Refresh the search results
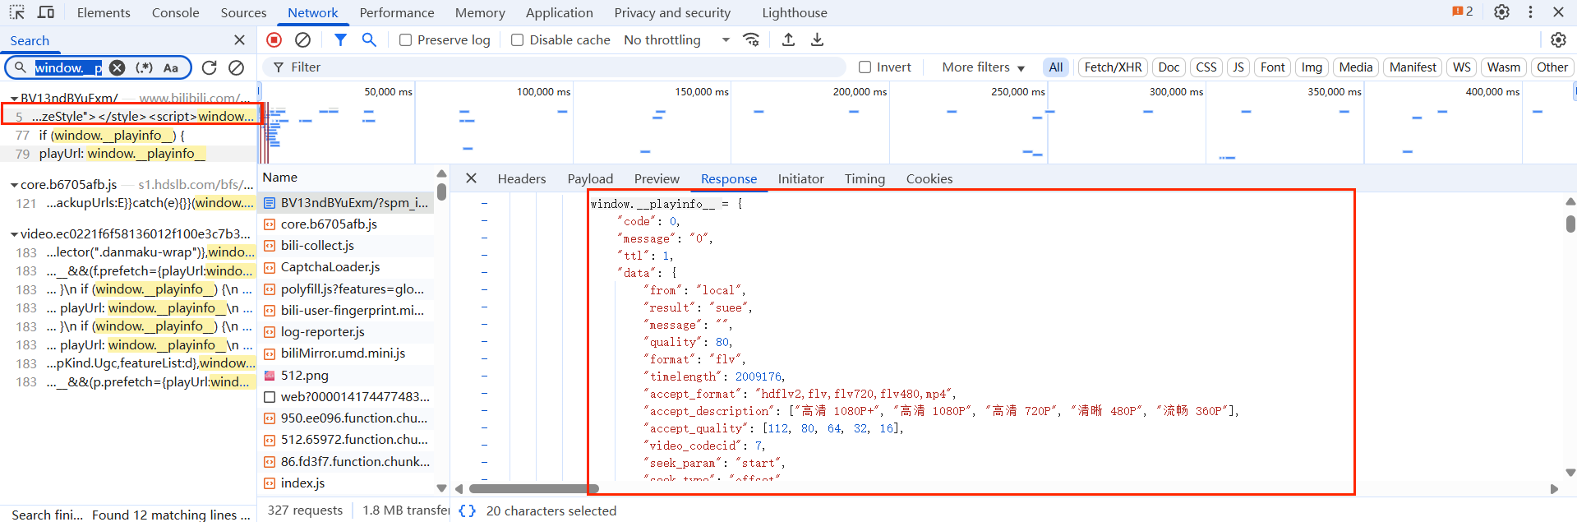This screenshot has height=522, width=1577. point(210,67)
